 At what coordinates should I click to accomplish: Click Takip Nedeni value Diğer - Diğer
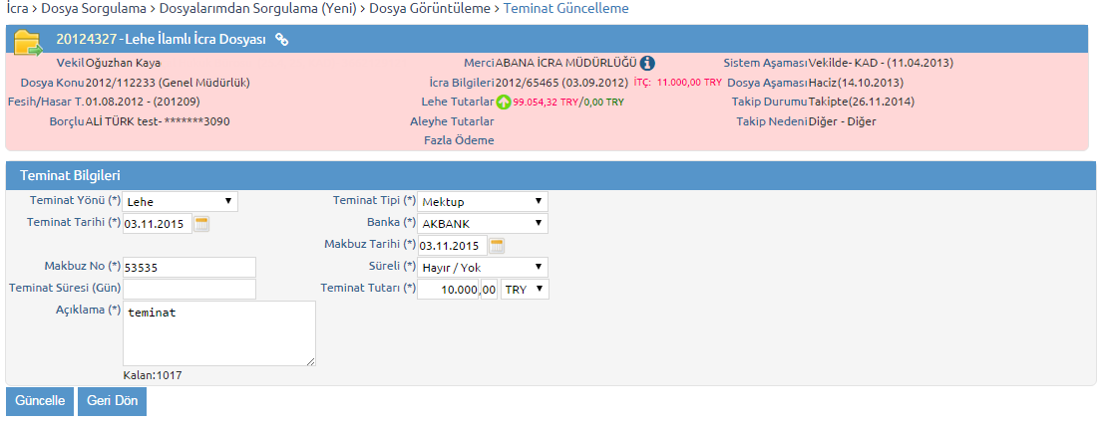tap(842, 120)
